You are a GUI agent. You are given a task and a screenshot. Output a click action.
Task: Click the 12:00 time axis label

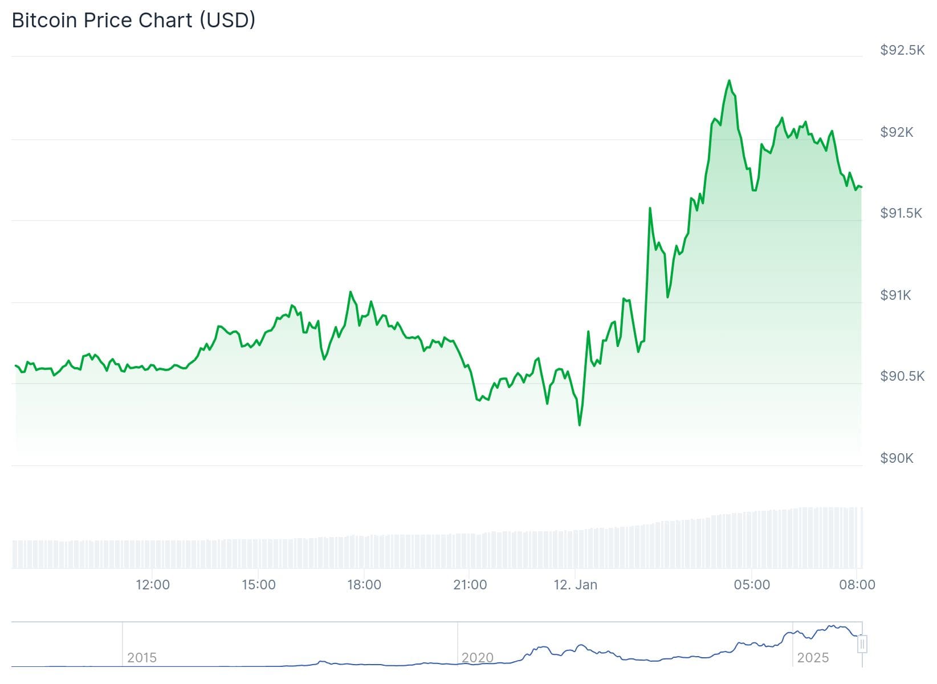pos(153,585)
